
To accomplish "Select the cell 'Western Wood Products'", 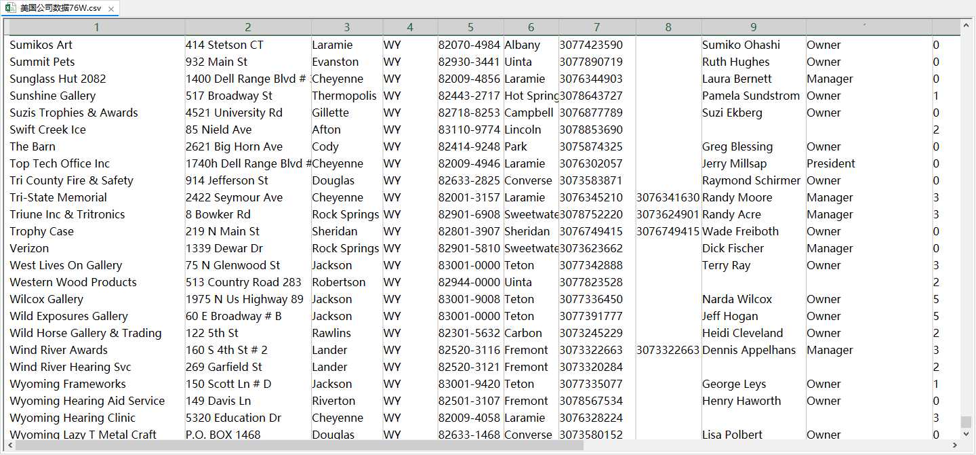I will pos(97,282).
